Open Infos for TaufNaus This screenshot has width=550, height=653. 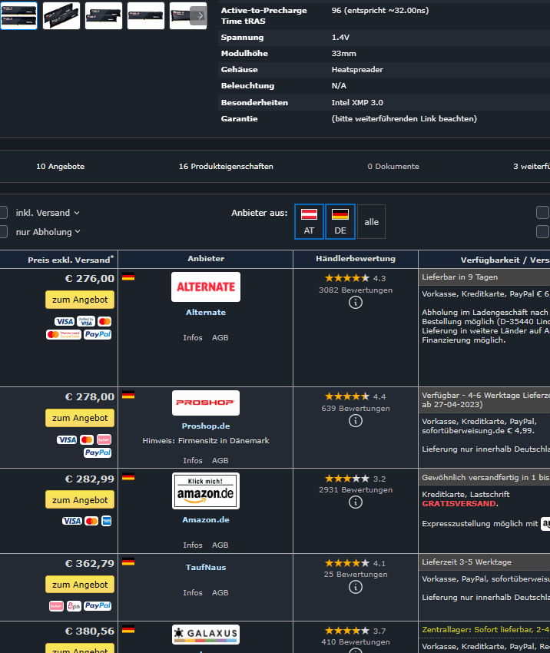click(x=193, y=592)
